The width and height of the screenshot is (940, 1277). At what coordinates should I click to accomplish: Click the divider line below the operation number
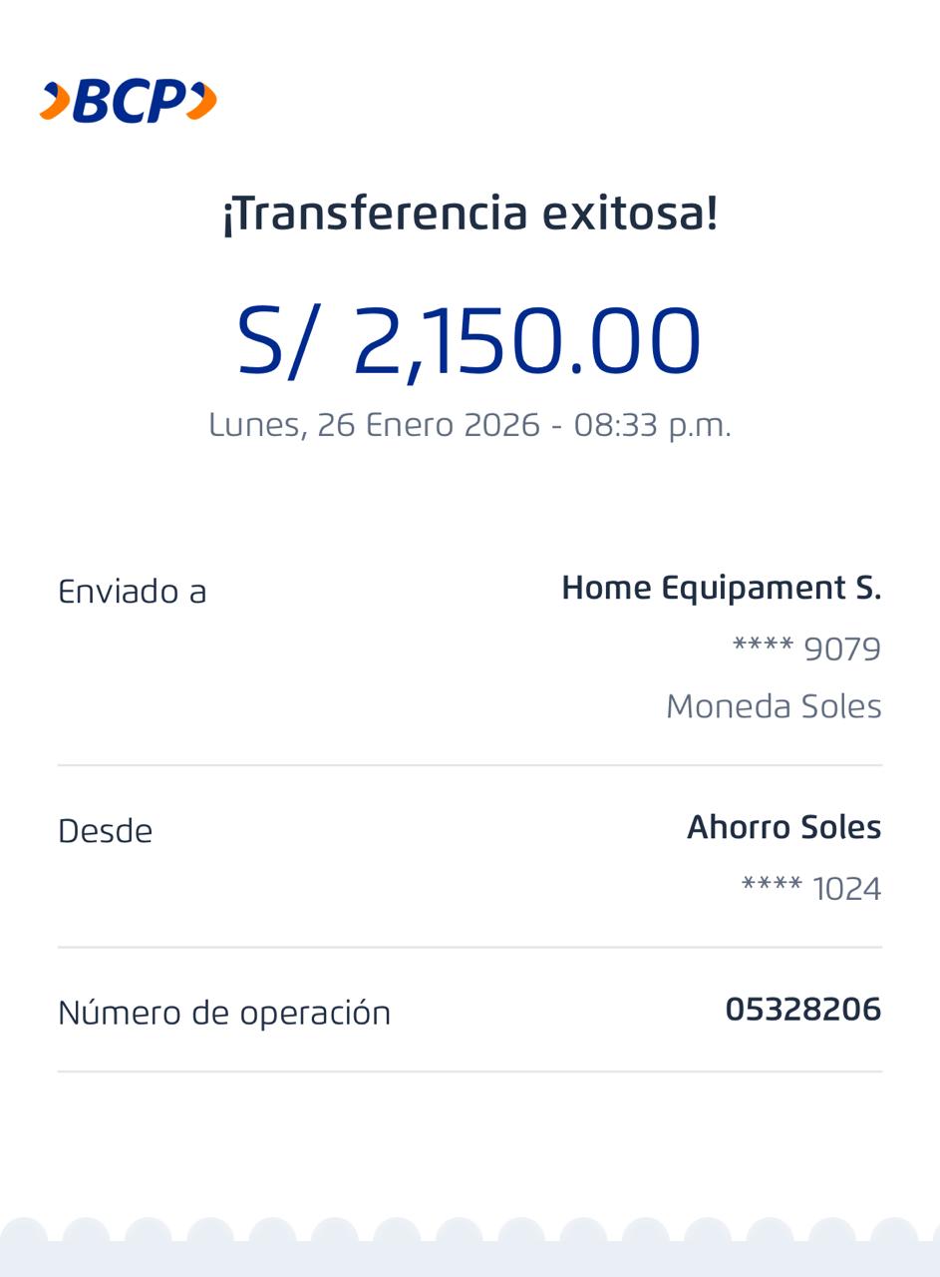tap(470, 1071)
